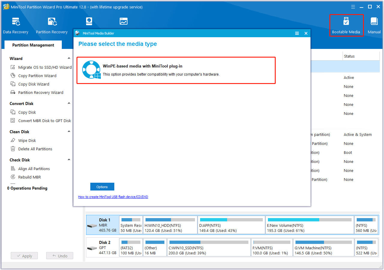The height and width of the screenshot is (270, 384).
Task: Click 0 Operations Pending text
Action: [27, 188]
